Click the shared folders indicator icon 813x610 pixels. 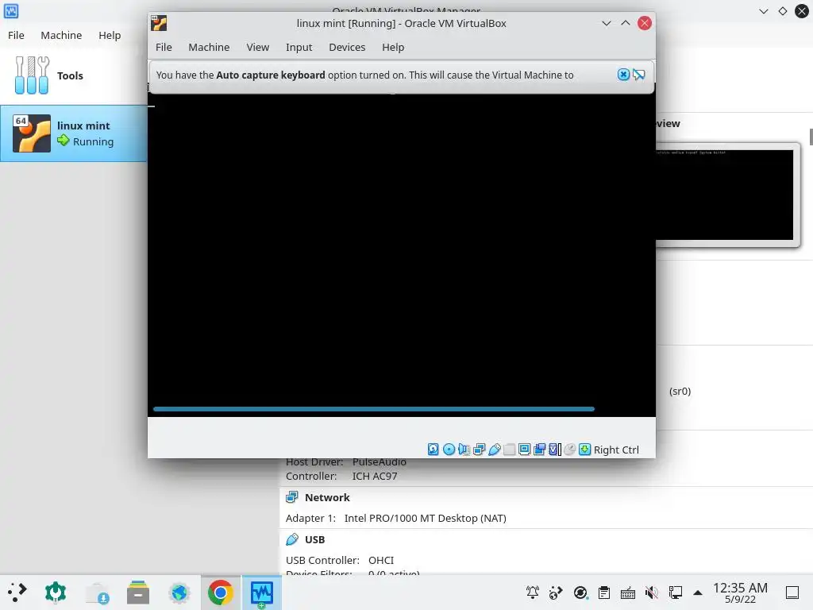click(509, 450)
